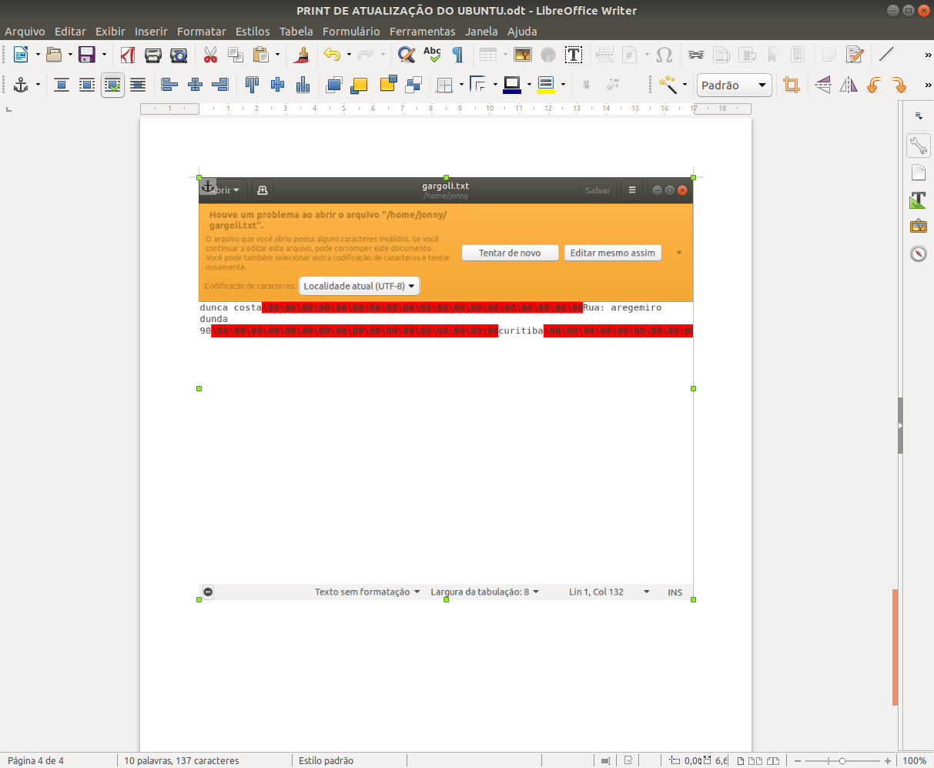Enable page wrap around the image
The width and height of the screenshot is (934, 768).
tap(87, 85)
